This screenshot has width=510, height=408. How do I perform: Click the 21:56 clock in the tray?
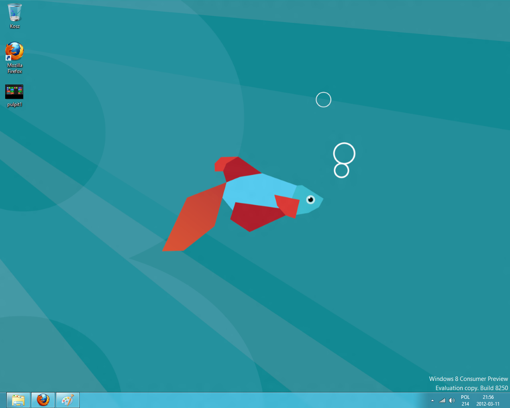[488, 397]
